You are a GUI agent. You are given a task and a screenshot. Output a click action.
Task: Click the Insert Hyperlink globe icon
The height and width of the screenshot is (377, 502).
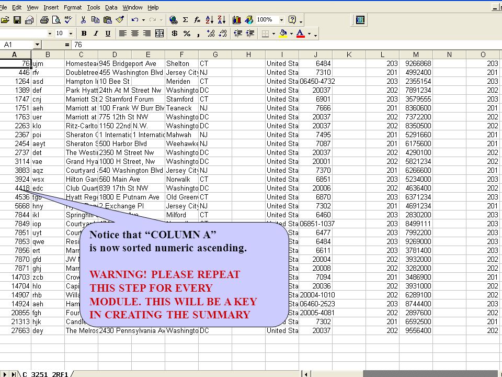[x=173, y=20]
